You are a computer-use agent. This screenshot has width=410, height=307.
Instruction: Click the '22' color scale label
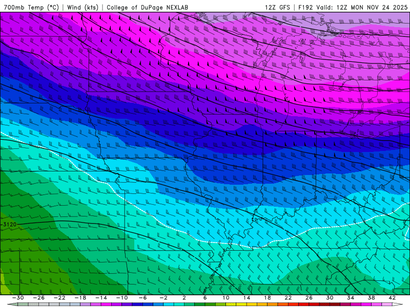click(288, 298)
